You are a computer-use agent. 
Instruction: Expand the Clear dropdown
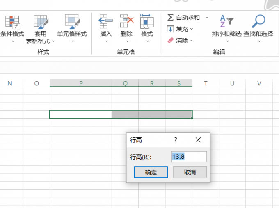(192, 40)
